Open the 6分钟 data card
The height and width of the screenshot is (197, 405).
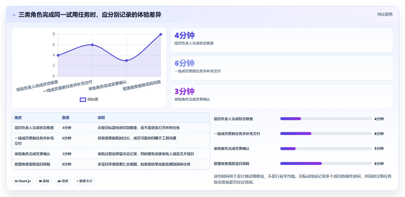[x=282, y=68]
